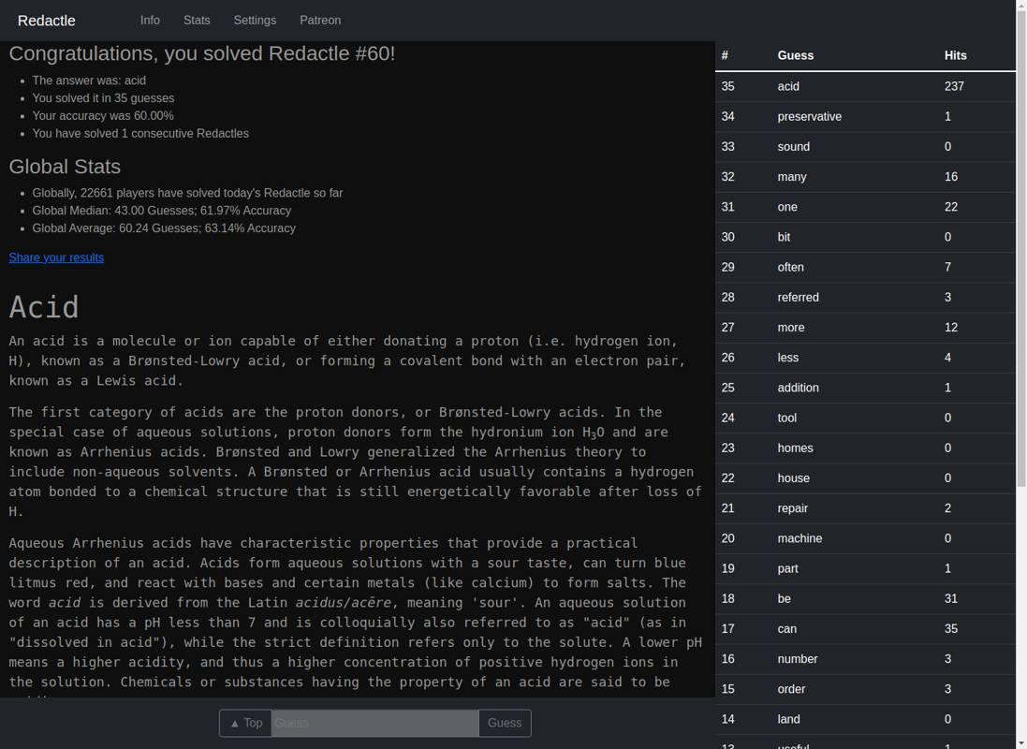1027x749 pixels.
Task: Select the winning guess 'acid' in the list
Action: pyautogui.click(x=788, y=86)
